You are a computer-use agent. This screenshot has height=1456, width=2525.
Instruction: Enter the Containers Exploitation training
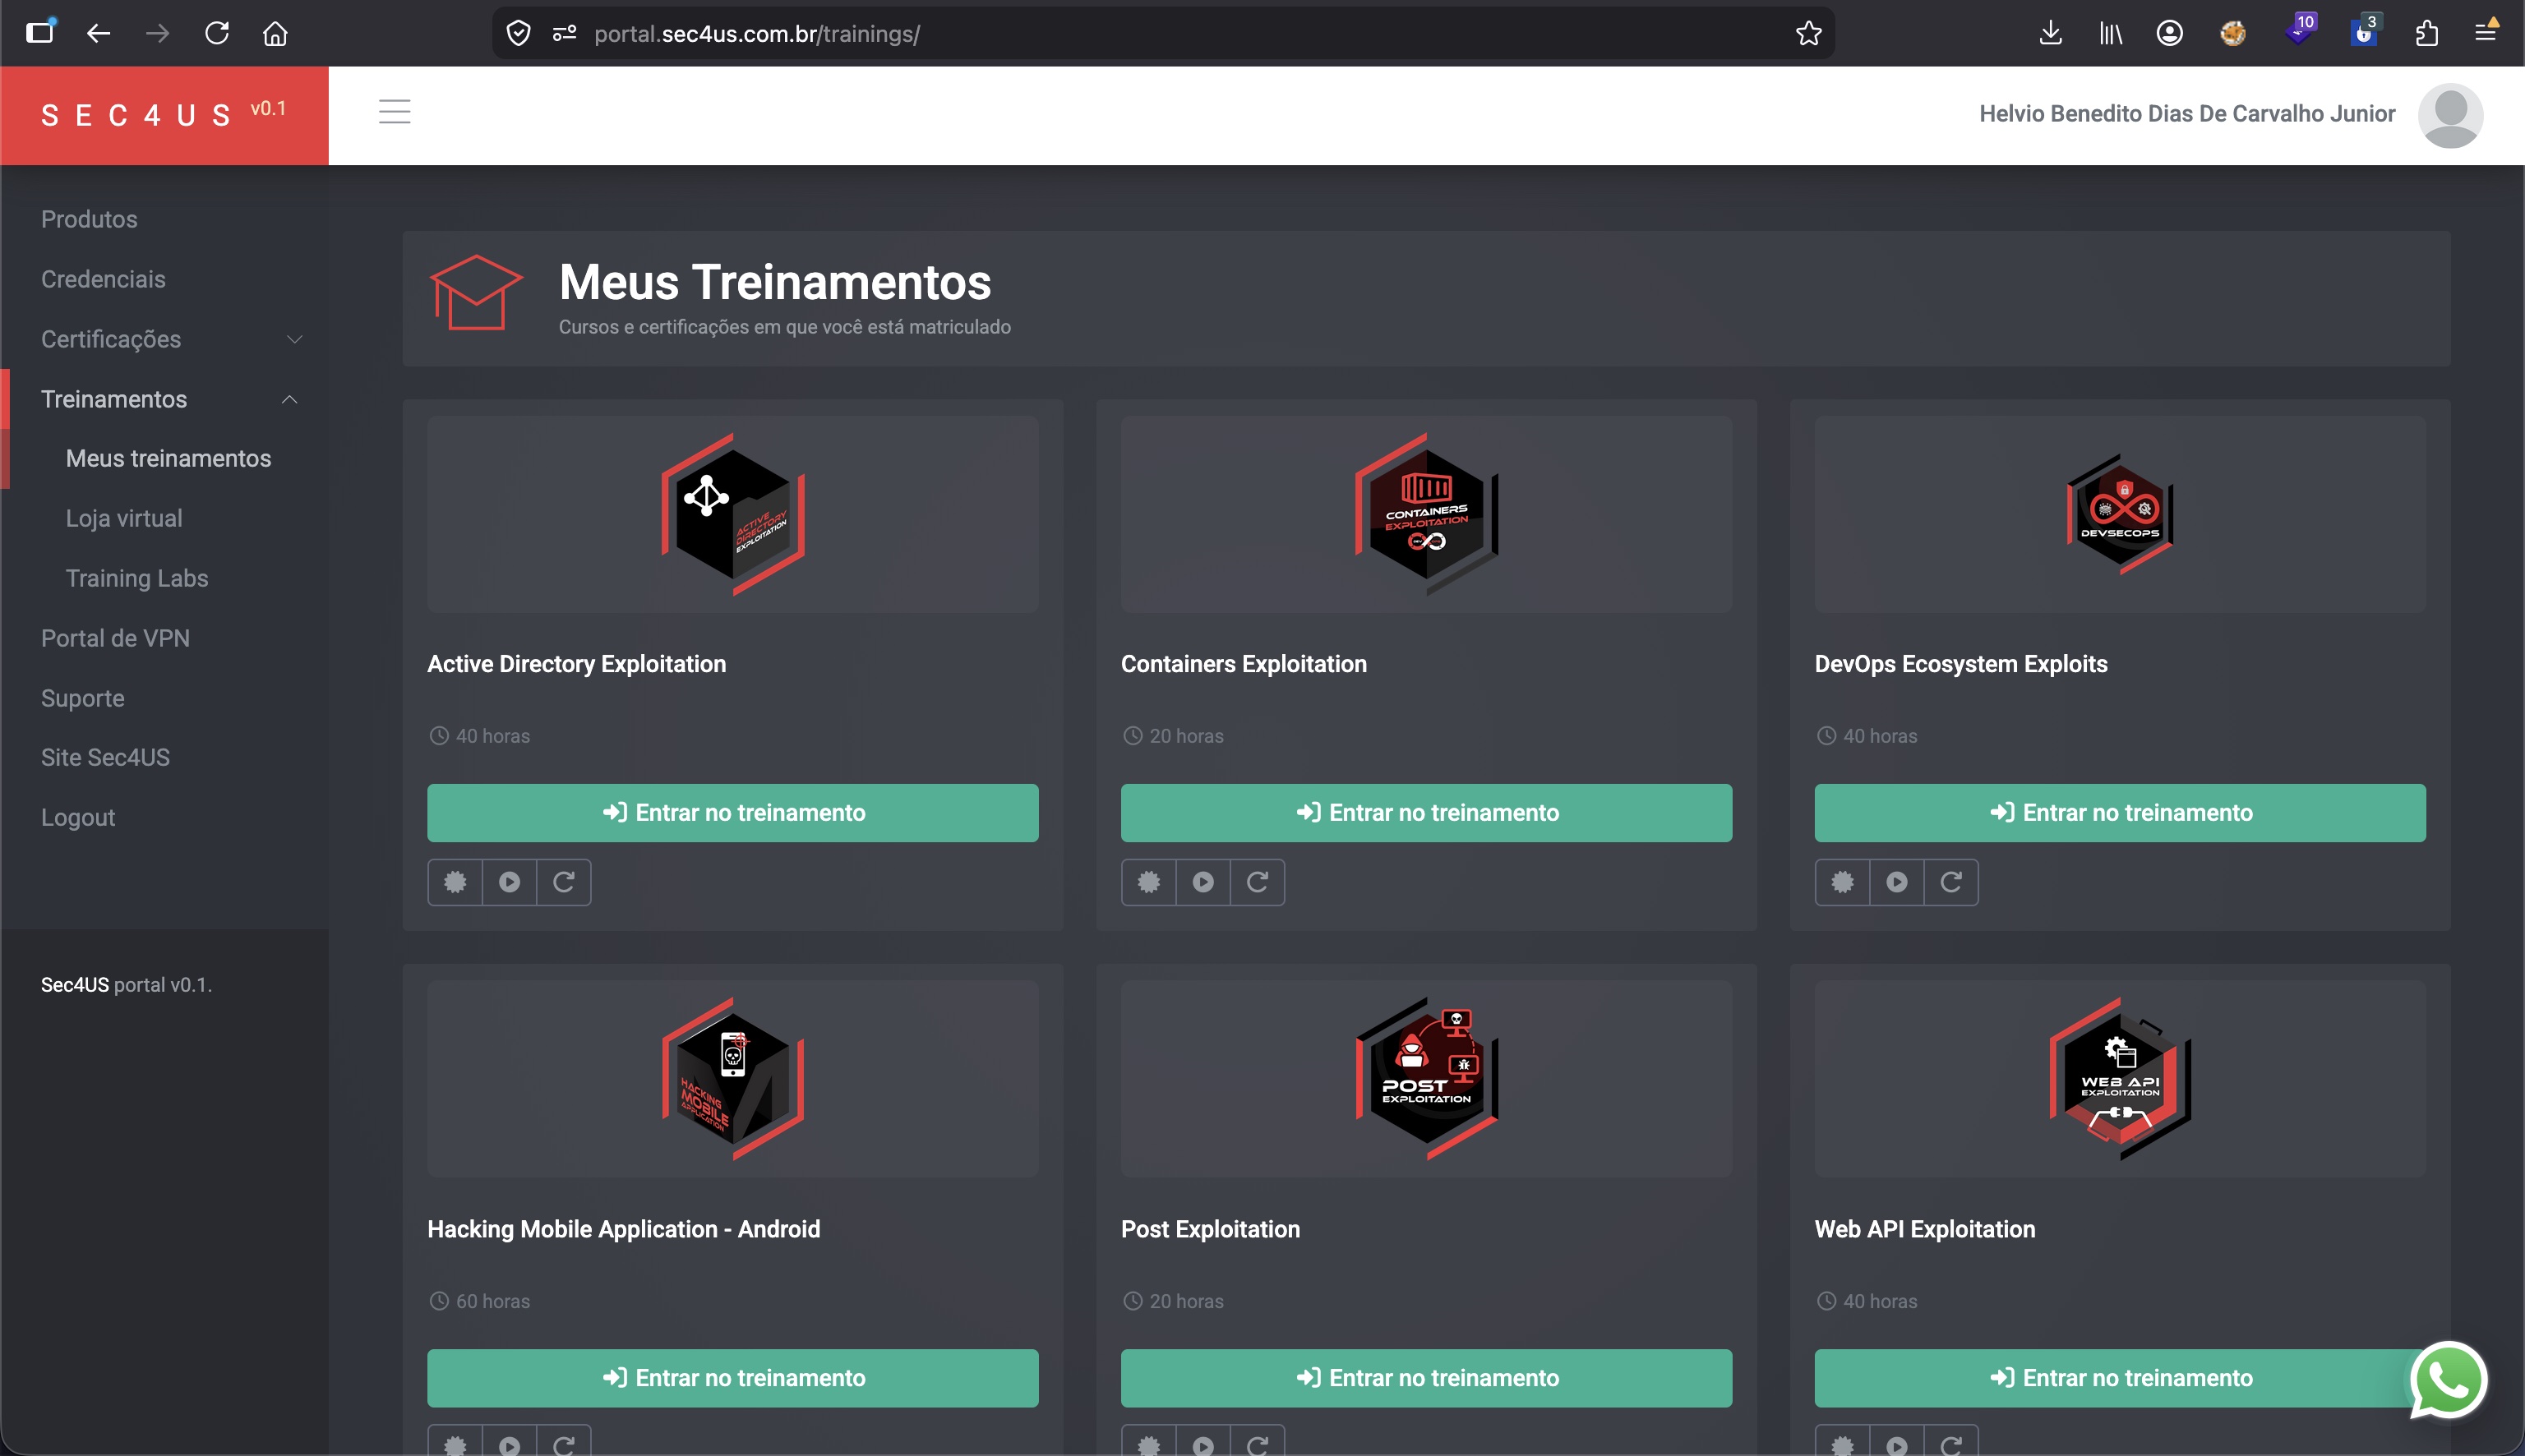click(1426, 813)
